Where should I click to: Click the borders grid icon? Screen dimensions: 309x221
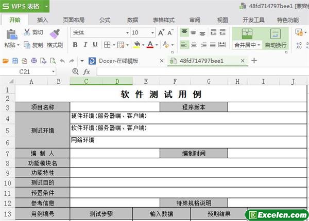107,45
